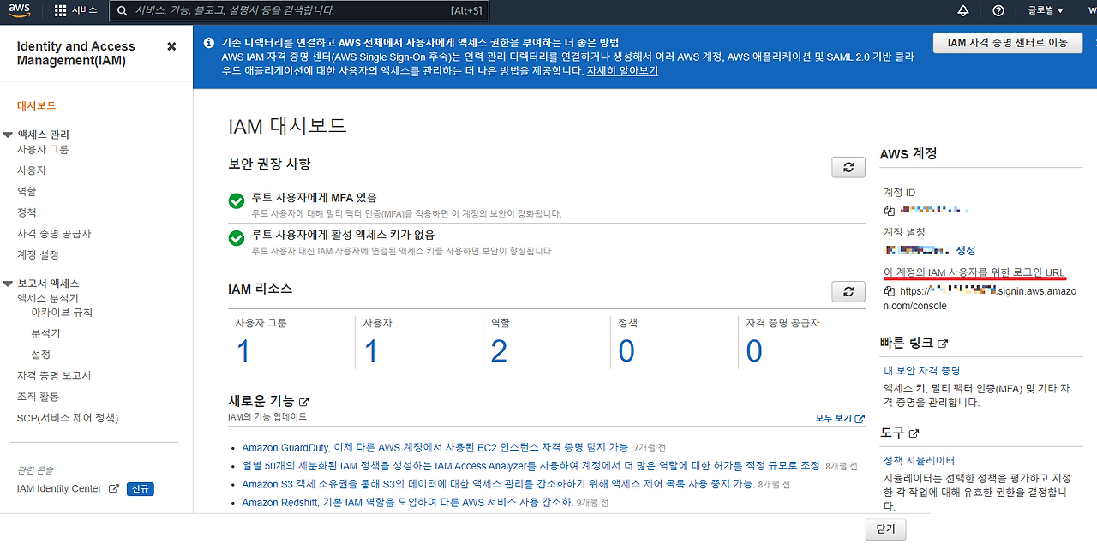Open 사용자 in the sidebar

[32, 170]
